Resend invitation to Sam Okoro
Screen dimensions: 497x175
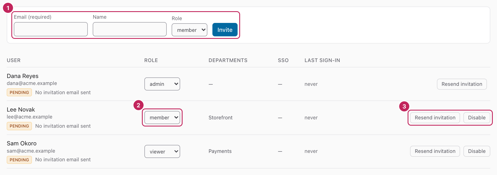click(x=435, y=151)
